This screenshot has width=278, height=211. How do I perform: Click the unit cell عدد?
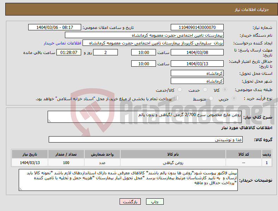[102, 163]
